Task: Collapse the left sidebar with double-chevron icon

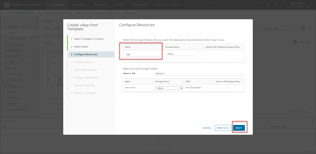Action: click(x=36, y=19)
